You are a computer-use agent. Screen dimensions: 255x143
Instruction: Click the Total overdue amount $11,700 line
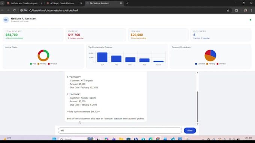[84, 112]
